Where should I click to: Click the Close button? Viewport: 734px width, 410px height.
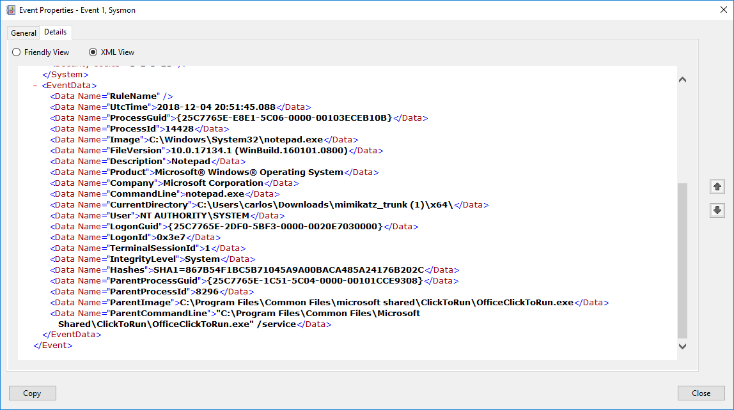(701, 393)
